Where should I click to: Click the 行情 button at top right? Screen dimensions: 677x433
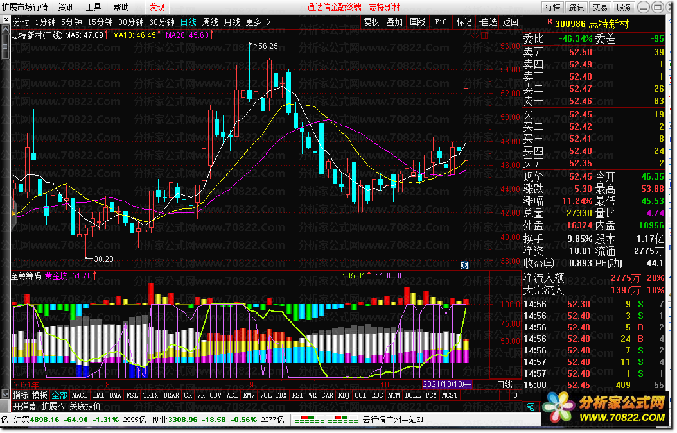click(x=552, y=7)
